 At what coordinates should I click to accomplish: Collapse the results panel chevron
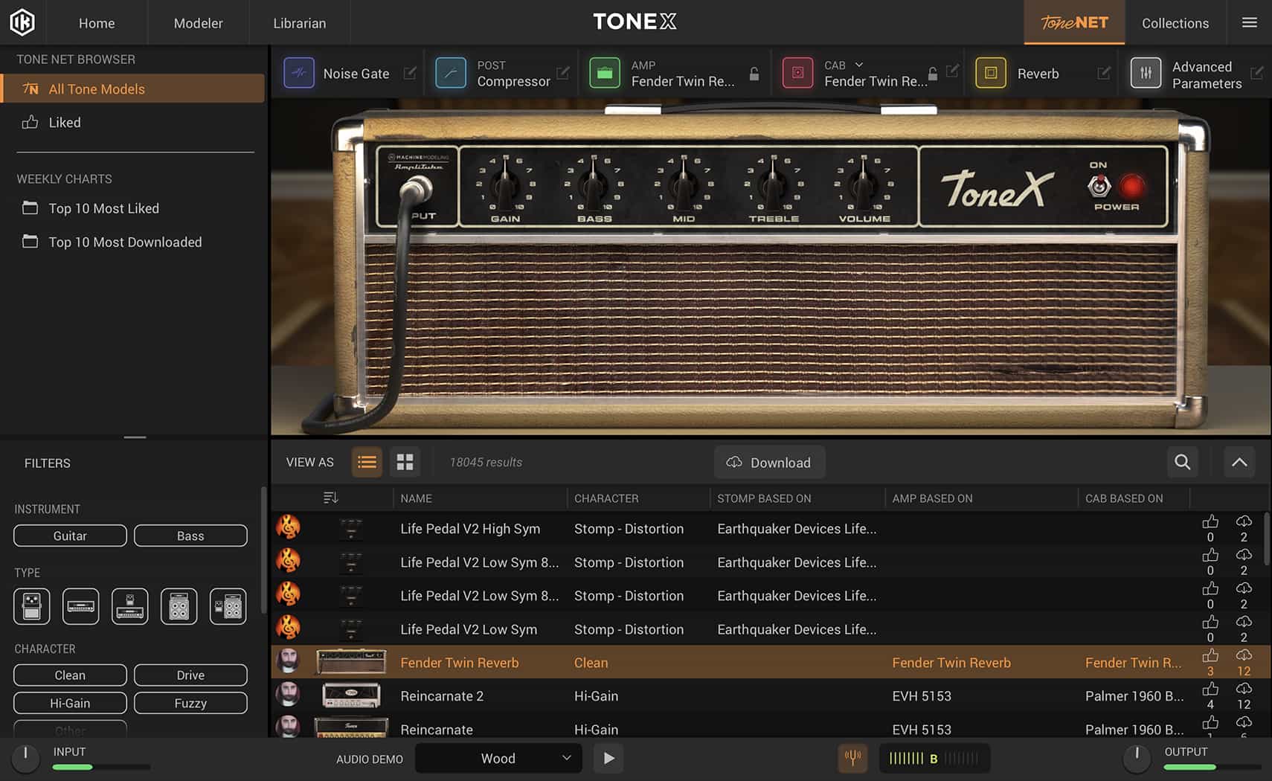(x=1239, y=462)
